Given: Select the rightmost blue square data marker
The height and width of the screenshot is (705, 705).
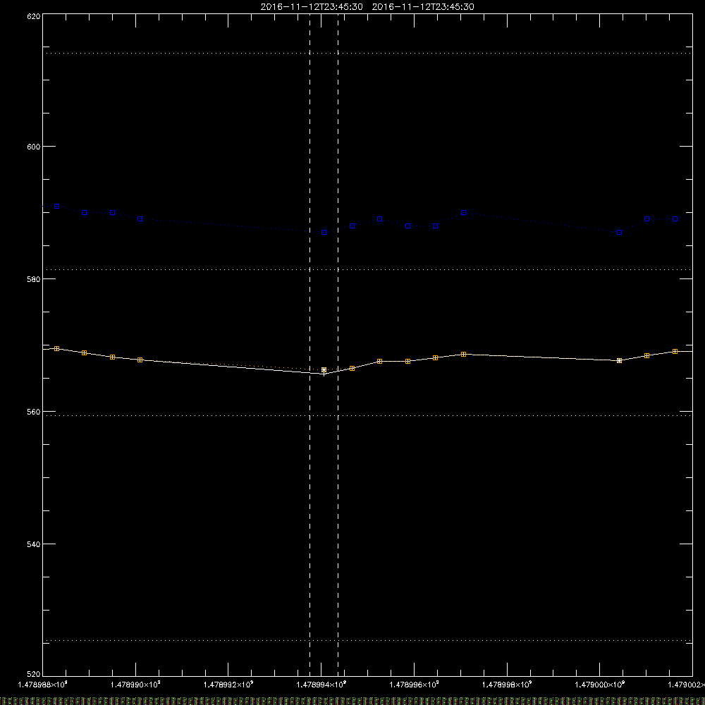Looking at the screenshot, I should pyautogui.click(x=675, y=219).
